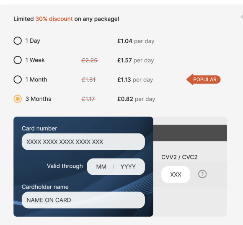Click the struck-through £2.25 price
The height and width of the screenshot is (225, 243).
90,60
